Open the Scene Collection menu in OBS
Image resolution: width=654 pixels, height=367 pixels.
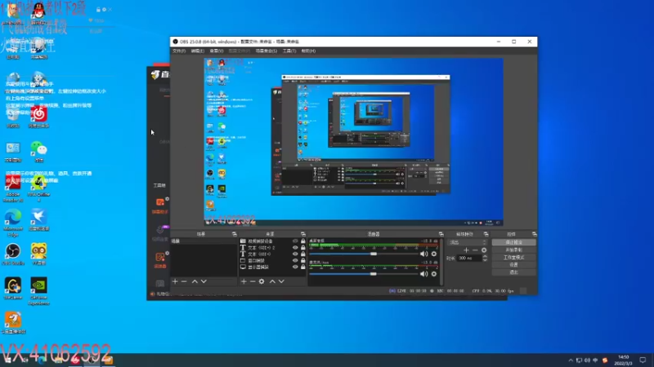tap(267, 51)
